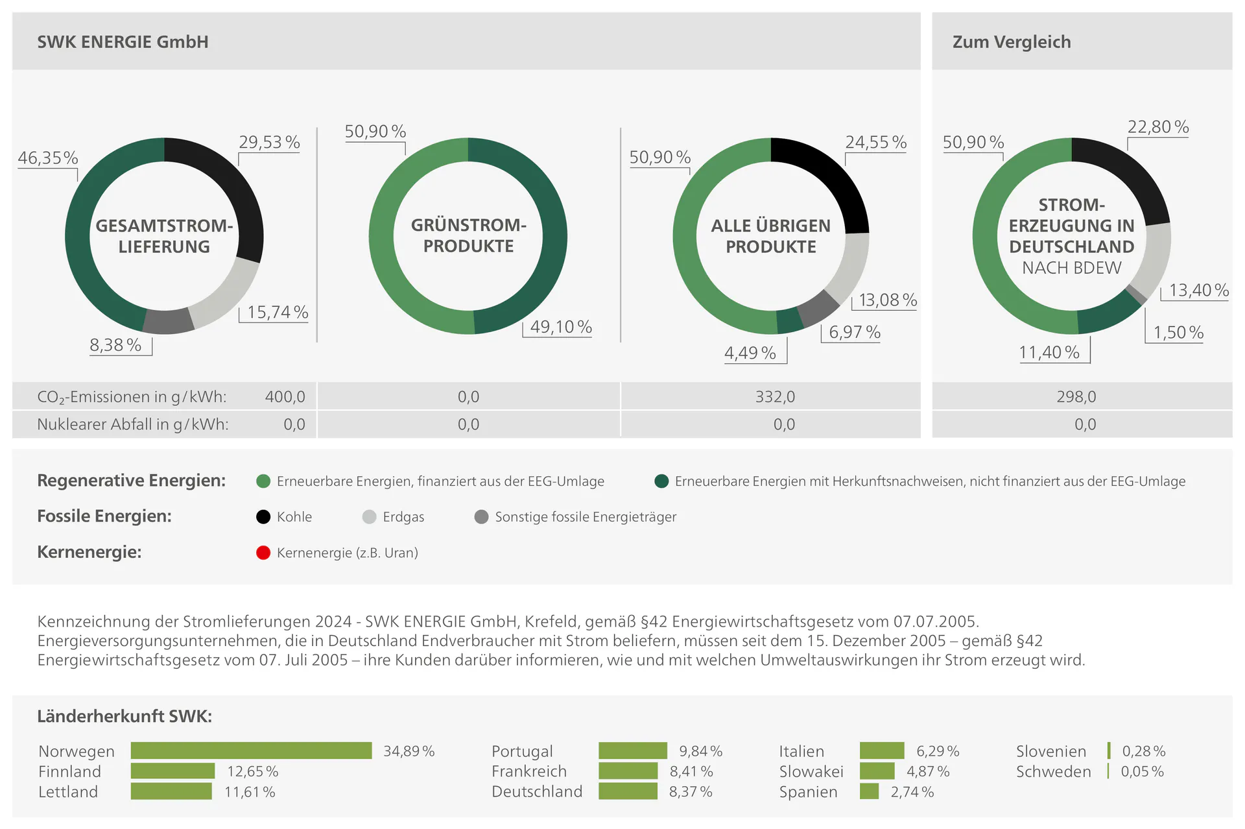Click the Gesamtstromlieferung donut chart center
The height and width of the screenshot is (829, 1245).
[164, 236]
